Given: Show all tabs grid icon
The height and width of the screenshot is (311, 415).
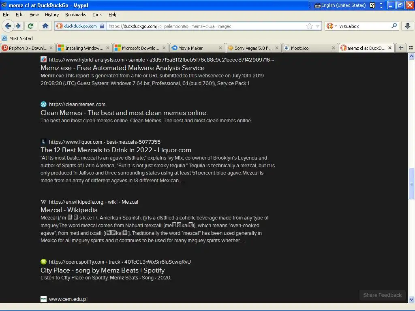Looking at the screenshot, I should pos(411,48).
